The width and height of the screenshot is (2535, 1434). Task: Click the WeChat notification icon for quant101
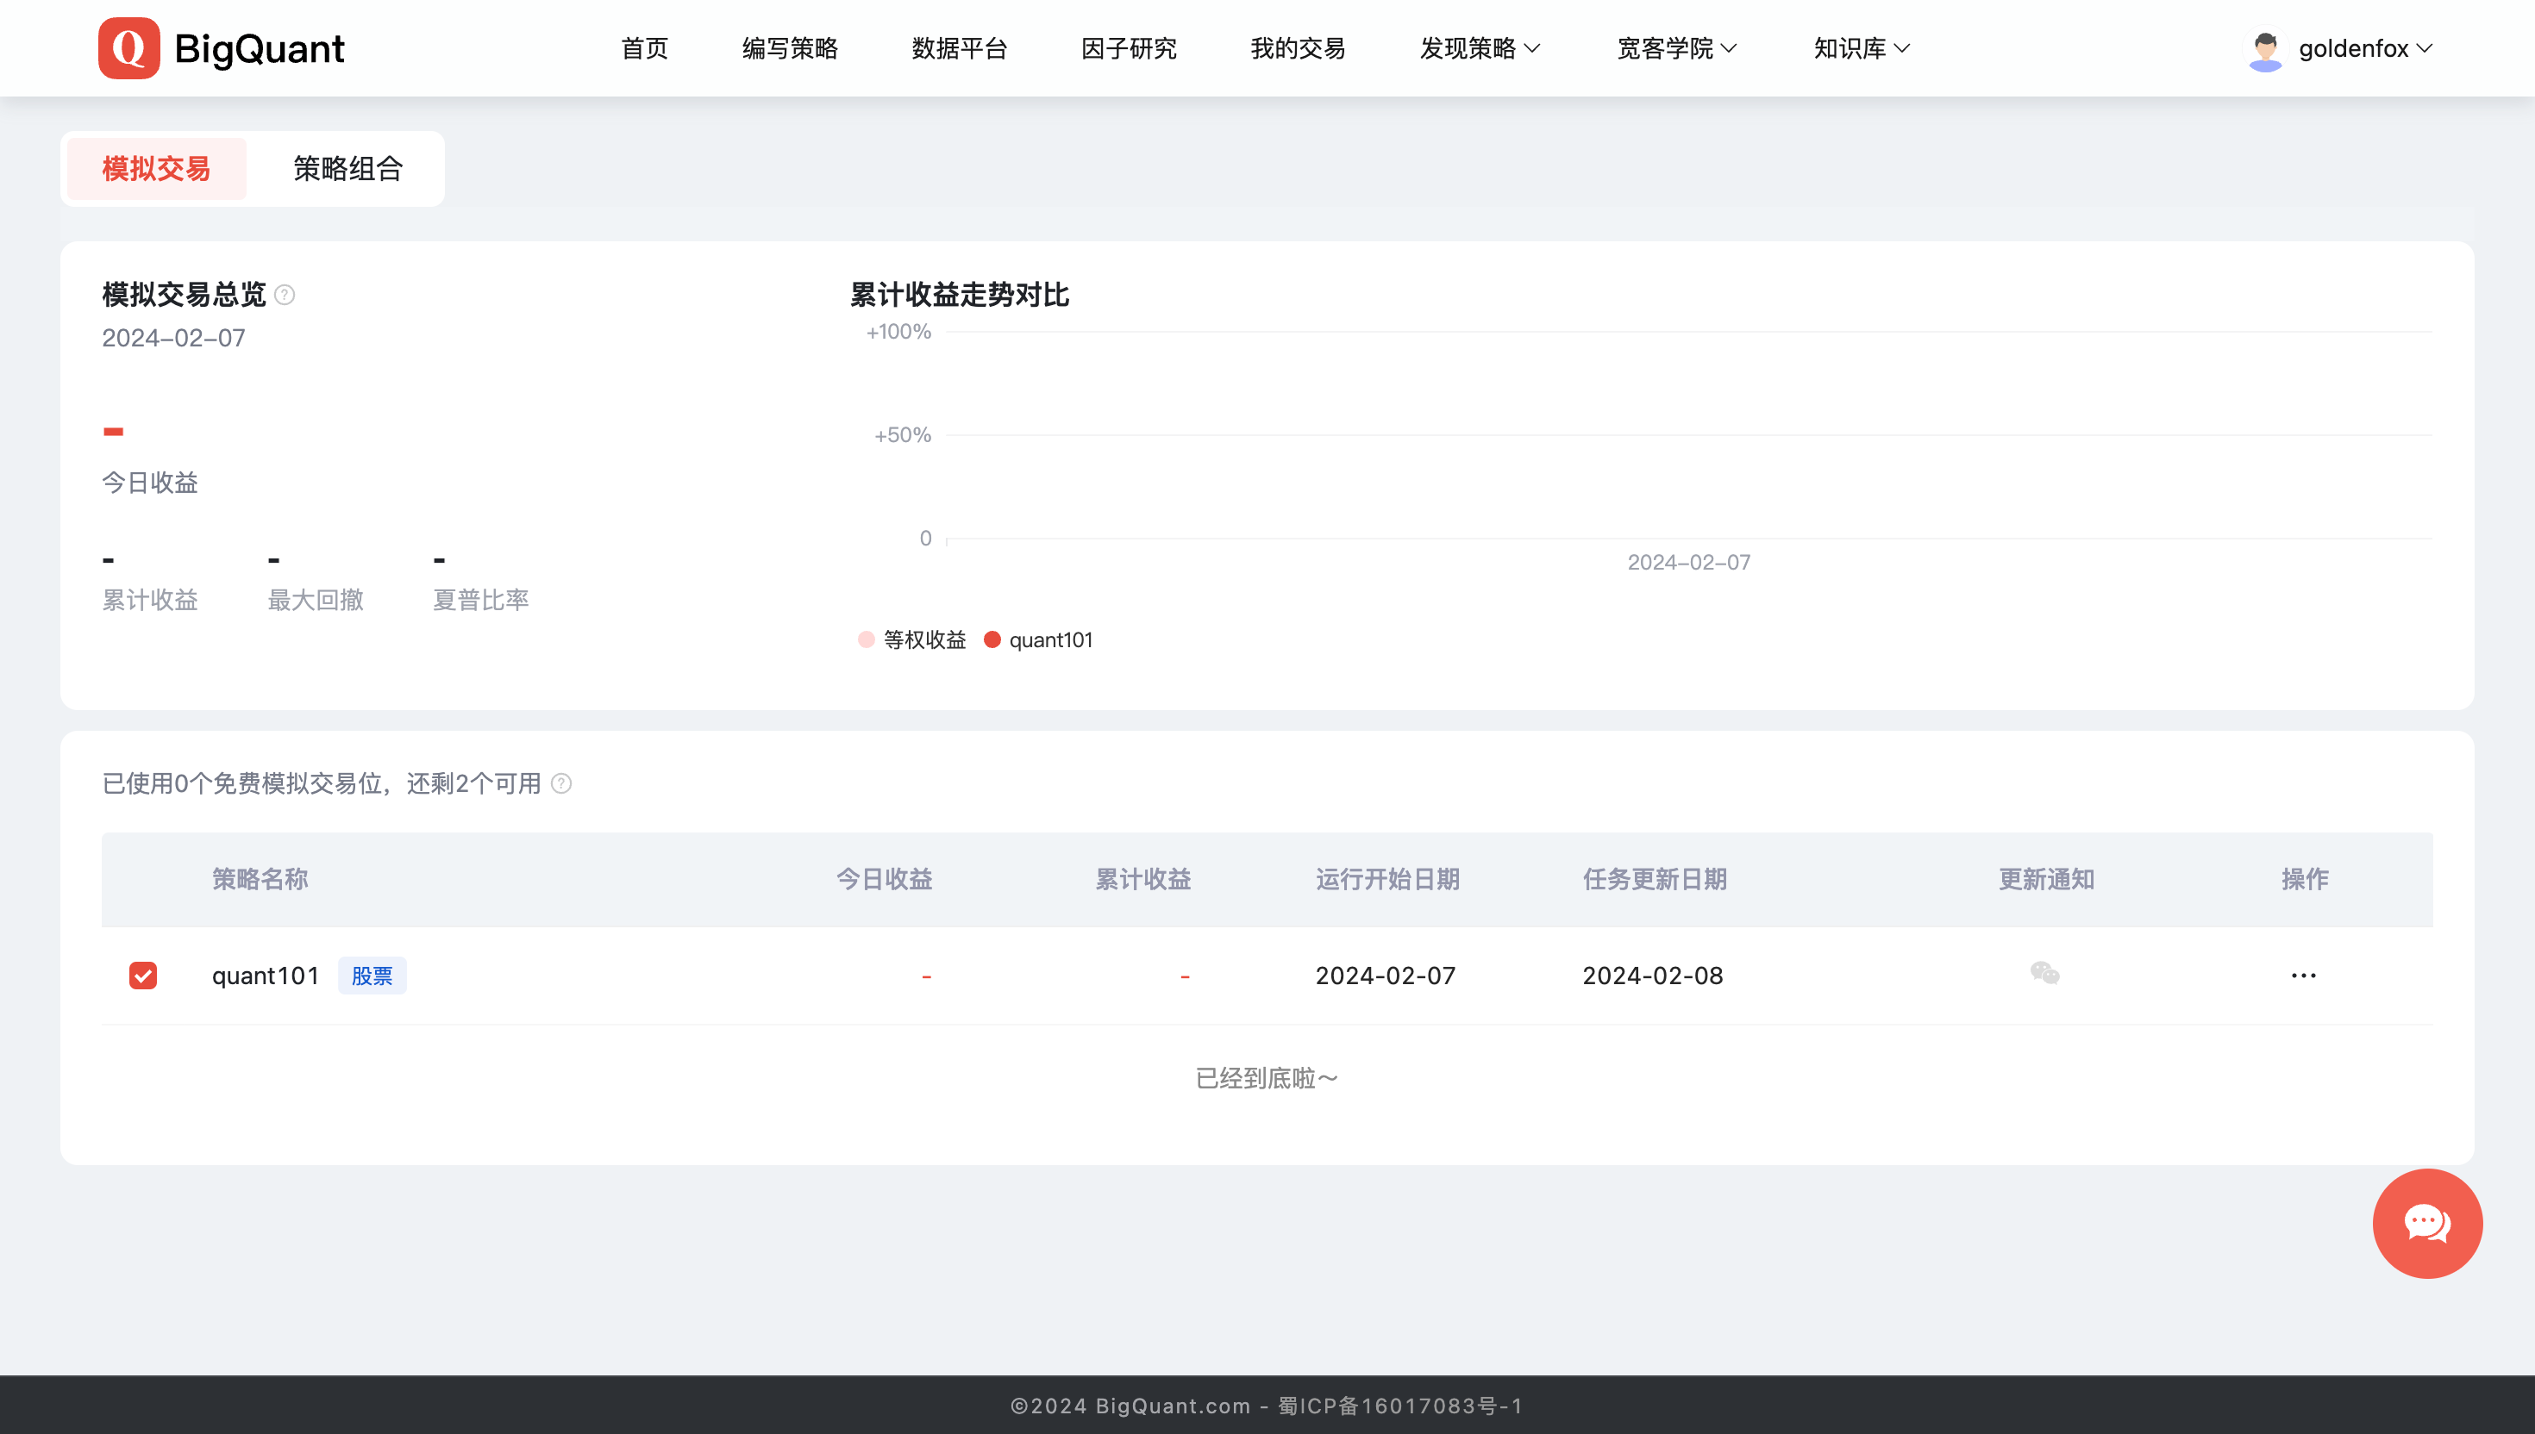point(2044,974)
